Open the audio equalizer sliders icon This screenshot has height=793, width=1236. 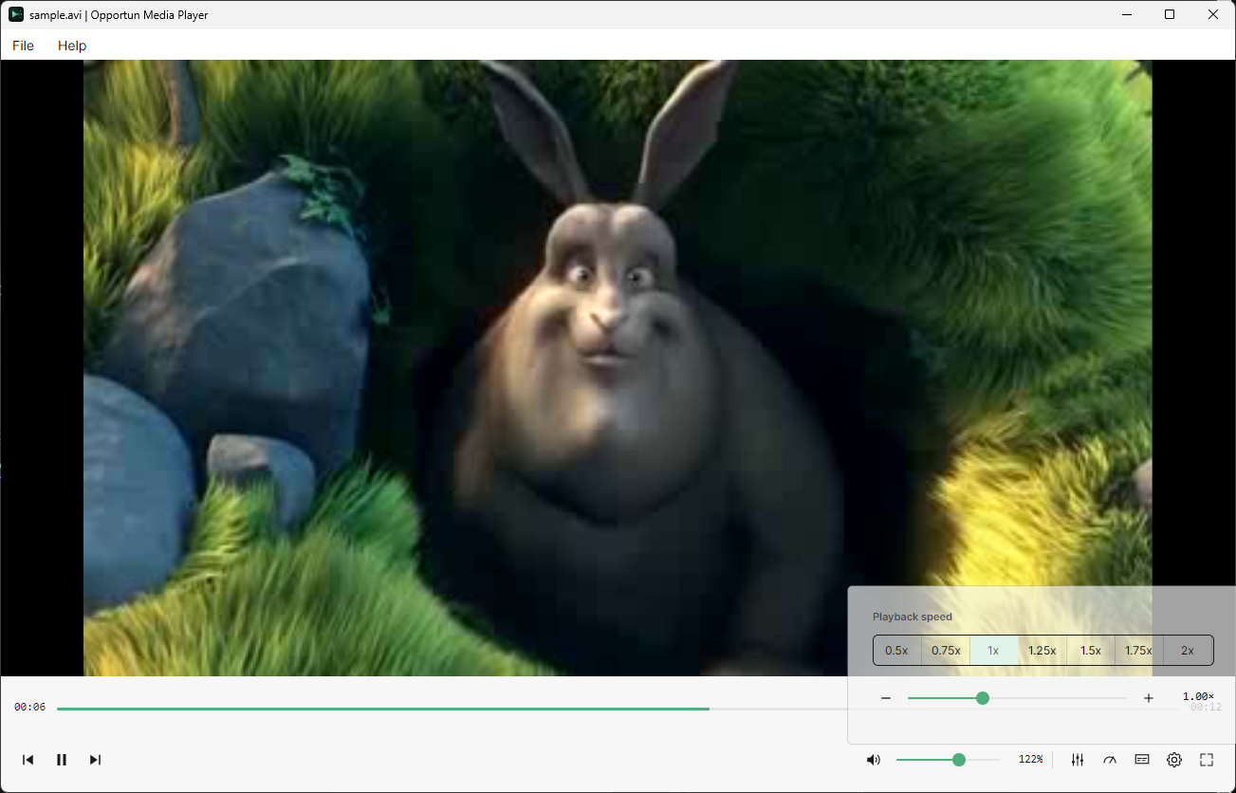(1078, 760)
